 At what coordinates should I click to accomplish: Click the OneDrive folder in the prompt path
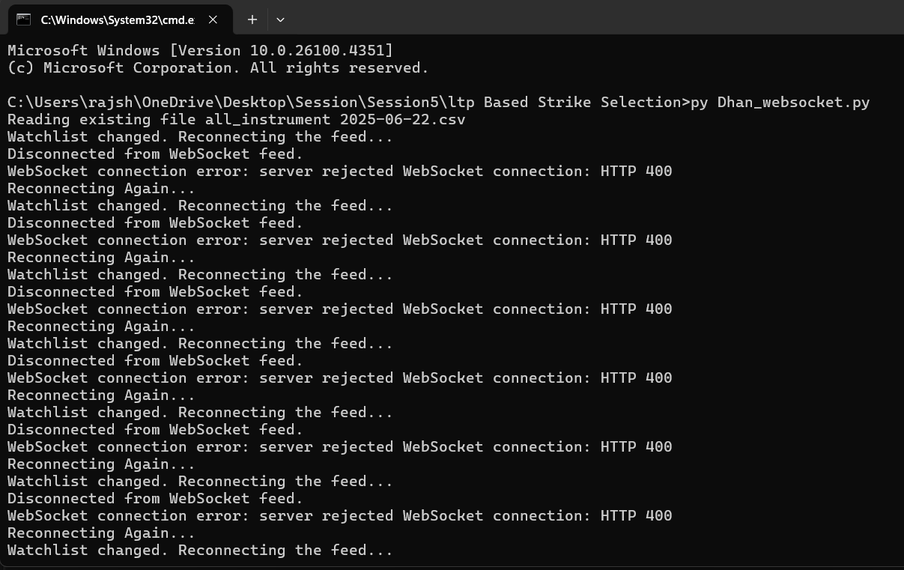tap(178, 103)
